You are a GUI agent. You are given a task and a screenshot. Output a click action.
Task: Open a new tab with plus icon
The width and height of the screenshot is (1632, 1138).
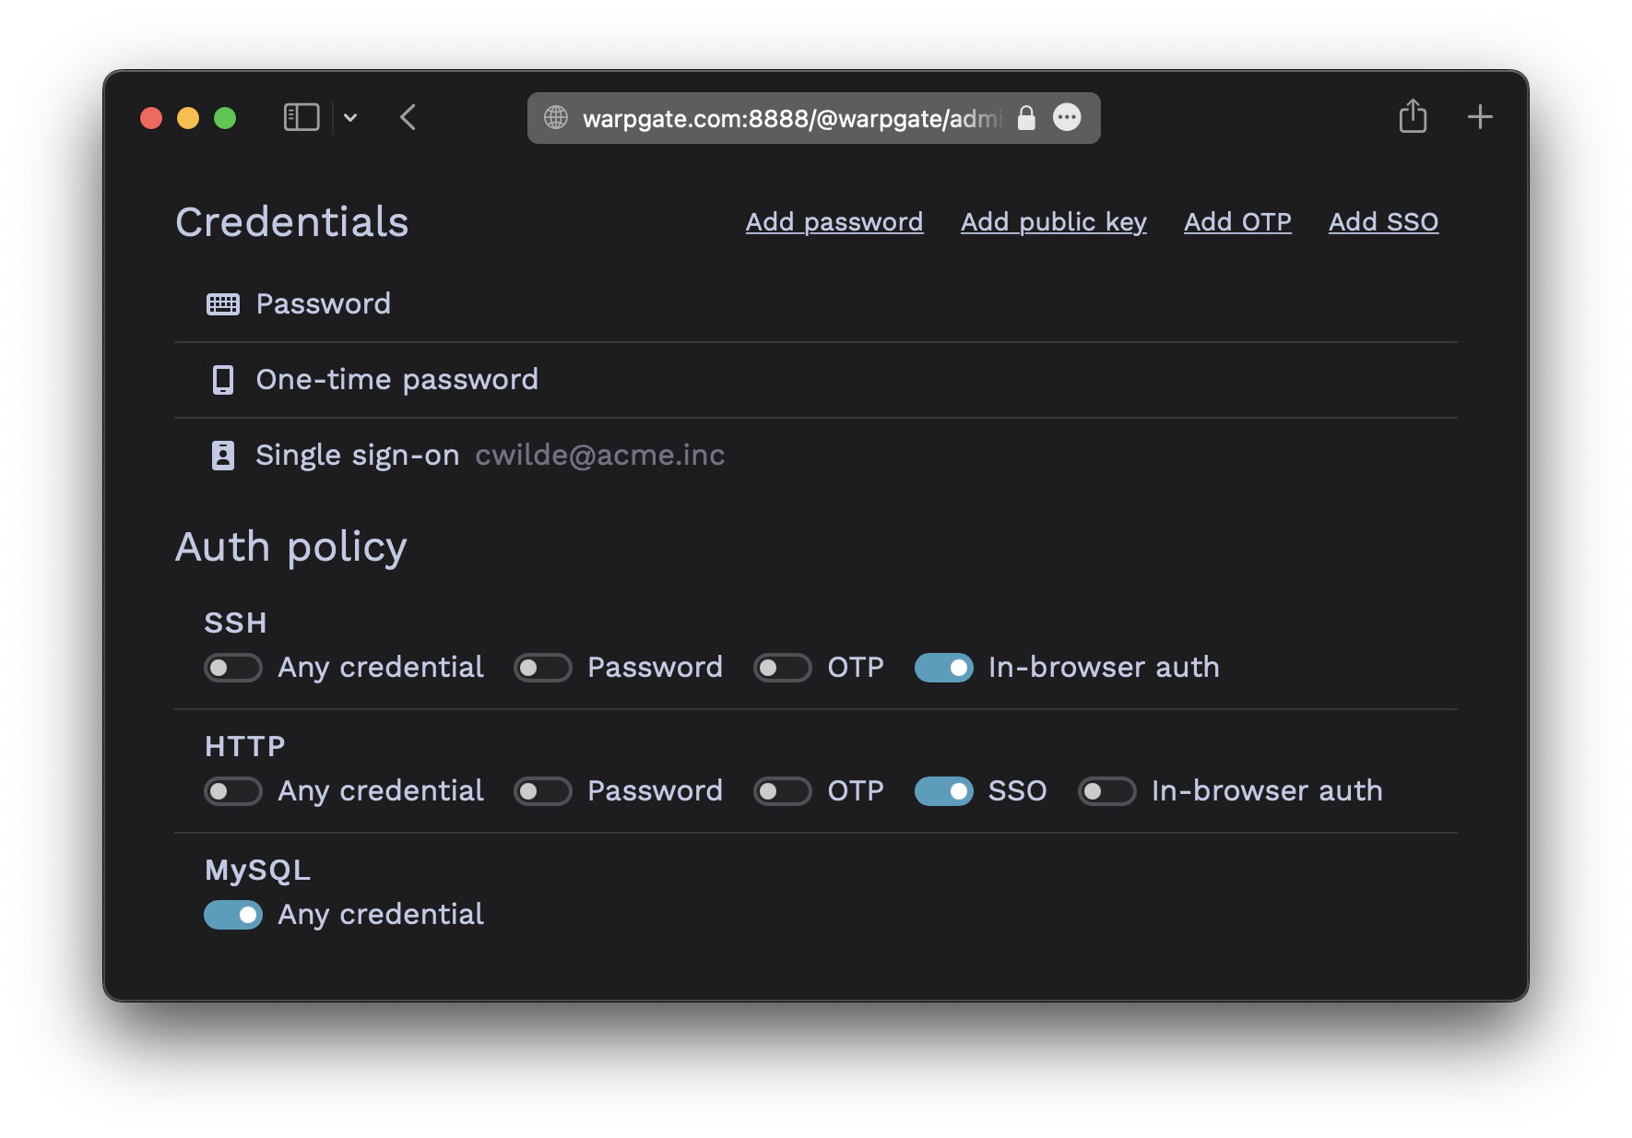(1480, 117)
